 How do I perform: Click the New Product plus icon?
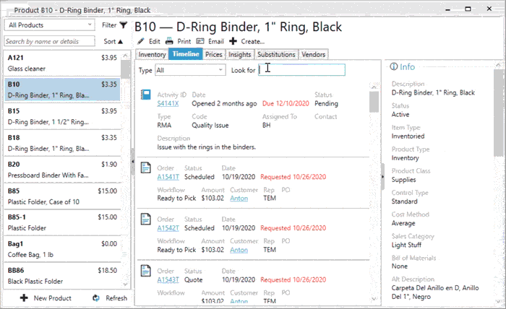[24, 297]
